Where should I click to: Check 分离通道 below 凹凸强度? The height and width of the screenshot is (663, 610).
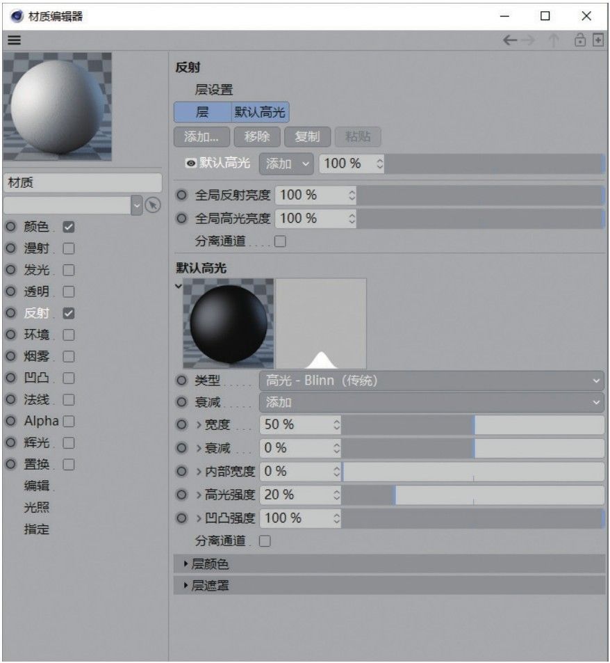point(265,541)
